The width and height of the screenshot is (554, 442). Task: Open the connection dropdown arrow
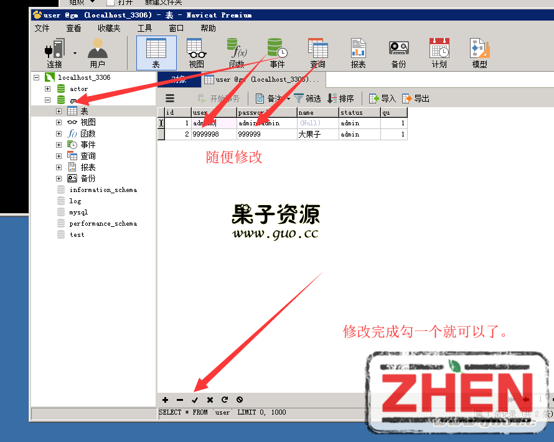tap(75, 53)
